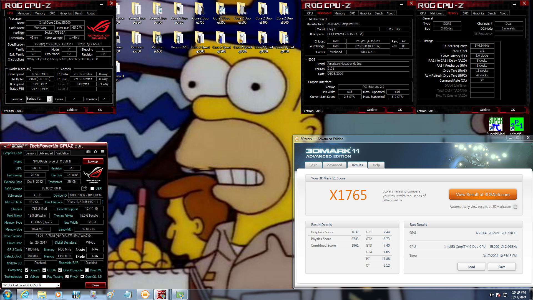This screenshot has width=533, height=300.
Task: Toggle the Vulkan checkbox
Action: (x=27, y=277)
